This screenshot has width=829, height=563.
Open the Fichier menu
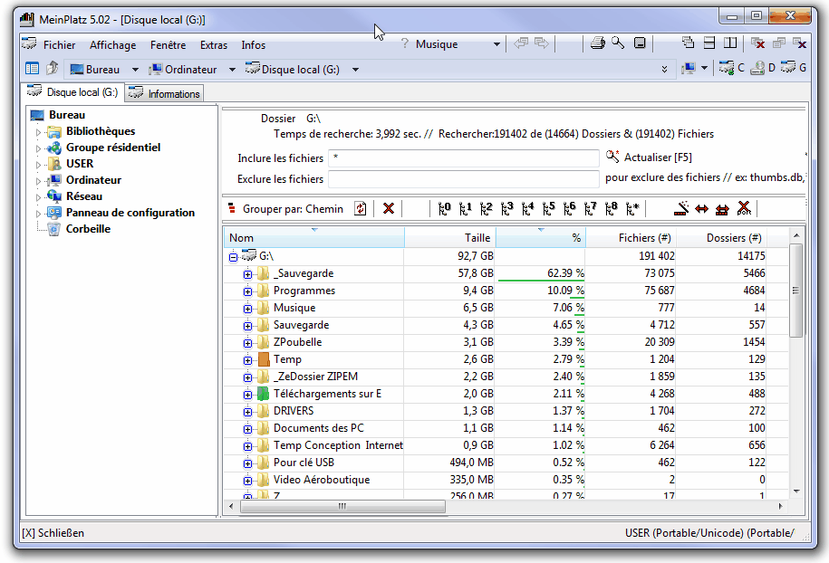[x=59, y=45]
